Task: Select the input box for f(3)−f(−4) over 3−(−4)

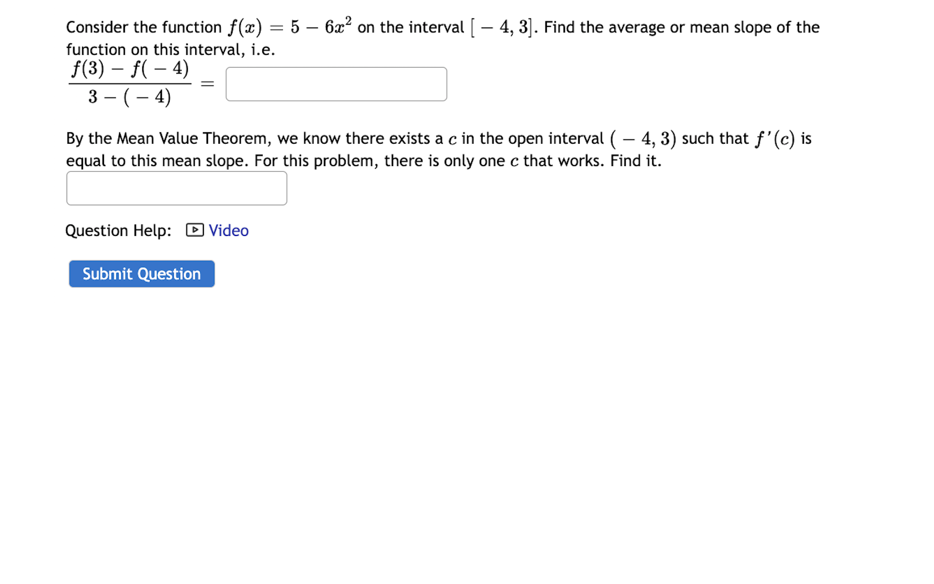Action: pos(336,84)
